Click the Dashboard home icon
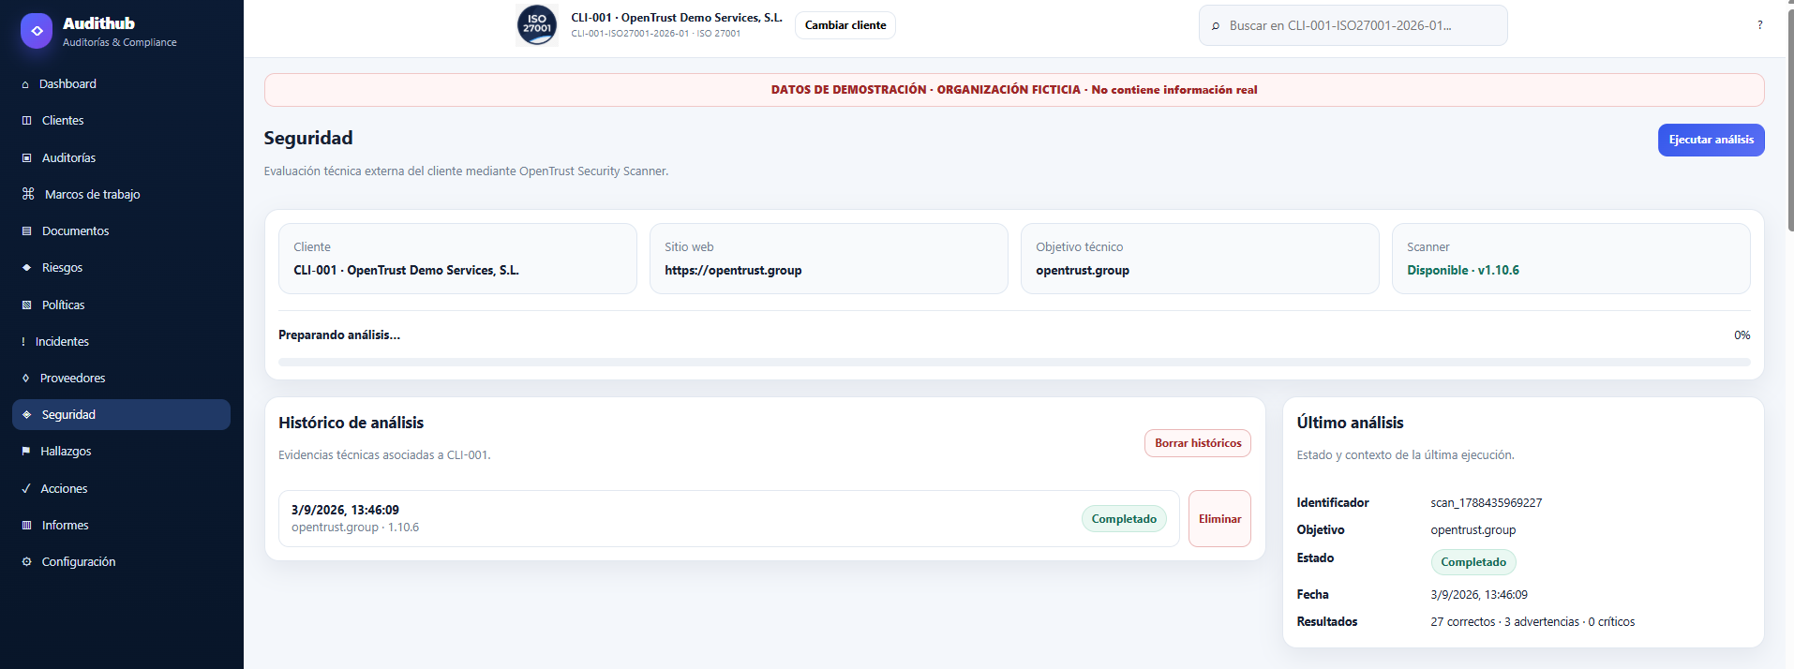1794x669 pixels. coord(25,84)
